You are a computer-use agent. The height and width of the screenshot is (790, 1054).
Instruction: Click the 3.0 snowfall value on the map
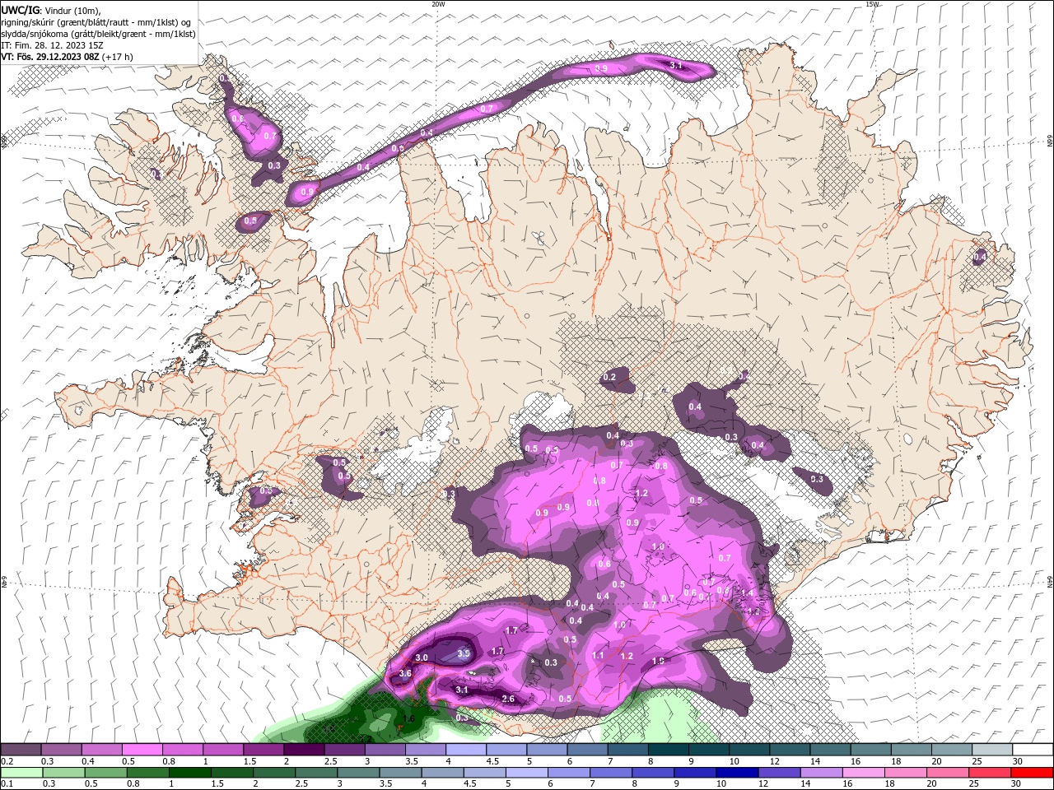point(422,658)
